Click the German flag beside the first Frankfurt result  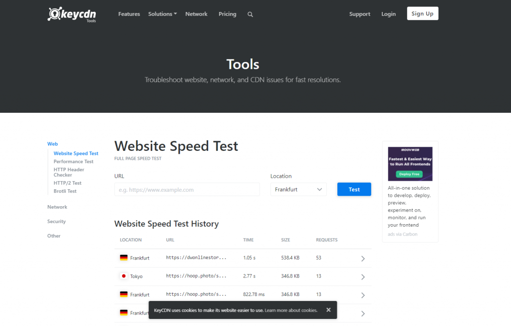click(125, 258)
